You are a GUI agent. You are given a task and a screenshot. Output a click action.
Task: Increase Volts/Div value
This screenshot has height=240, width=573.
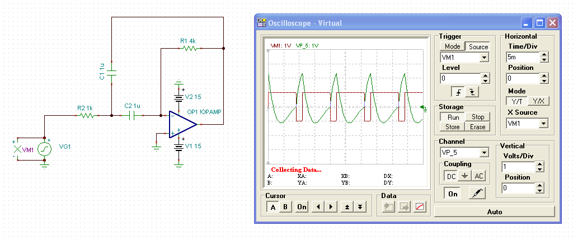pos(540,164)
